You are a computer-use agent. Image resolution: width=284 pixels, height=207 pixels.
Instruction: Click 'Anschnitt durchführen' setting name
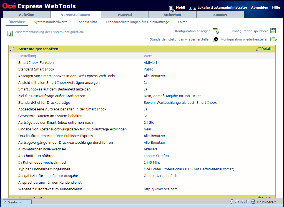point(36,156)
